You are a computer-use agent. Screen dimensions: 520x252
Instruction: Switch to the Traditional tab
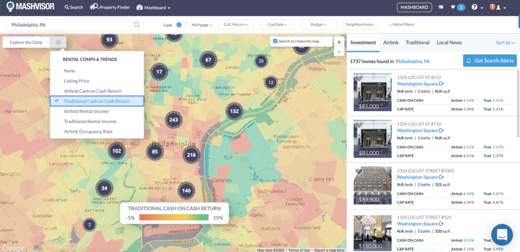click(x=417, y=42)
